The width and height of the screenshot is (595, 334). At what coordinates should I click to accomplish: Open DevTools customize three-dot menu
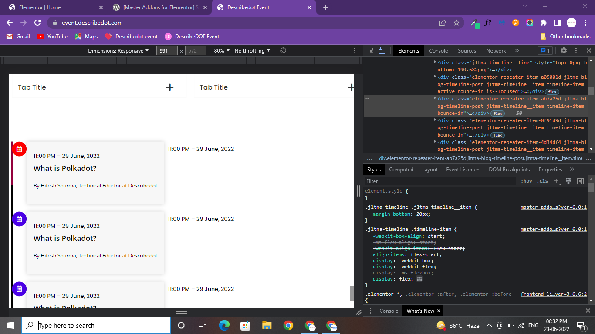576,51
